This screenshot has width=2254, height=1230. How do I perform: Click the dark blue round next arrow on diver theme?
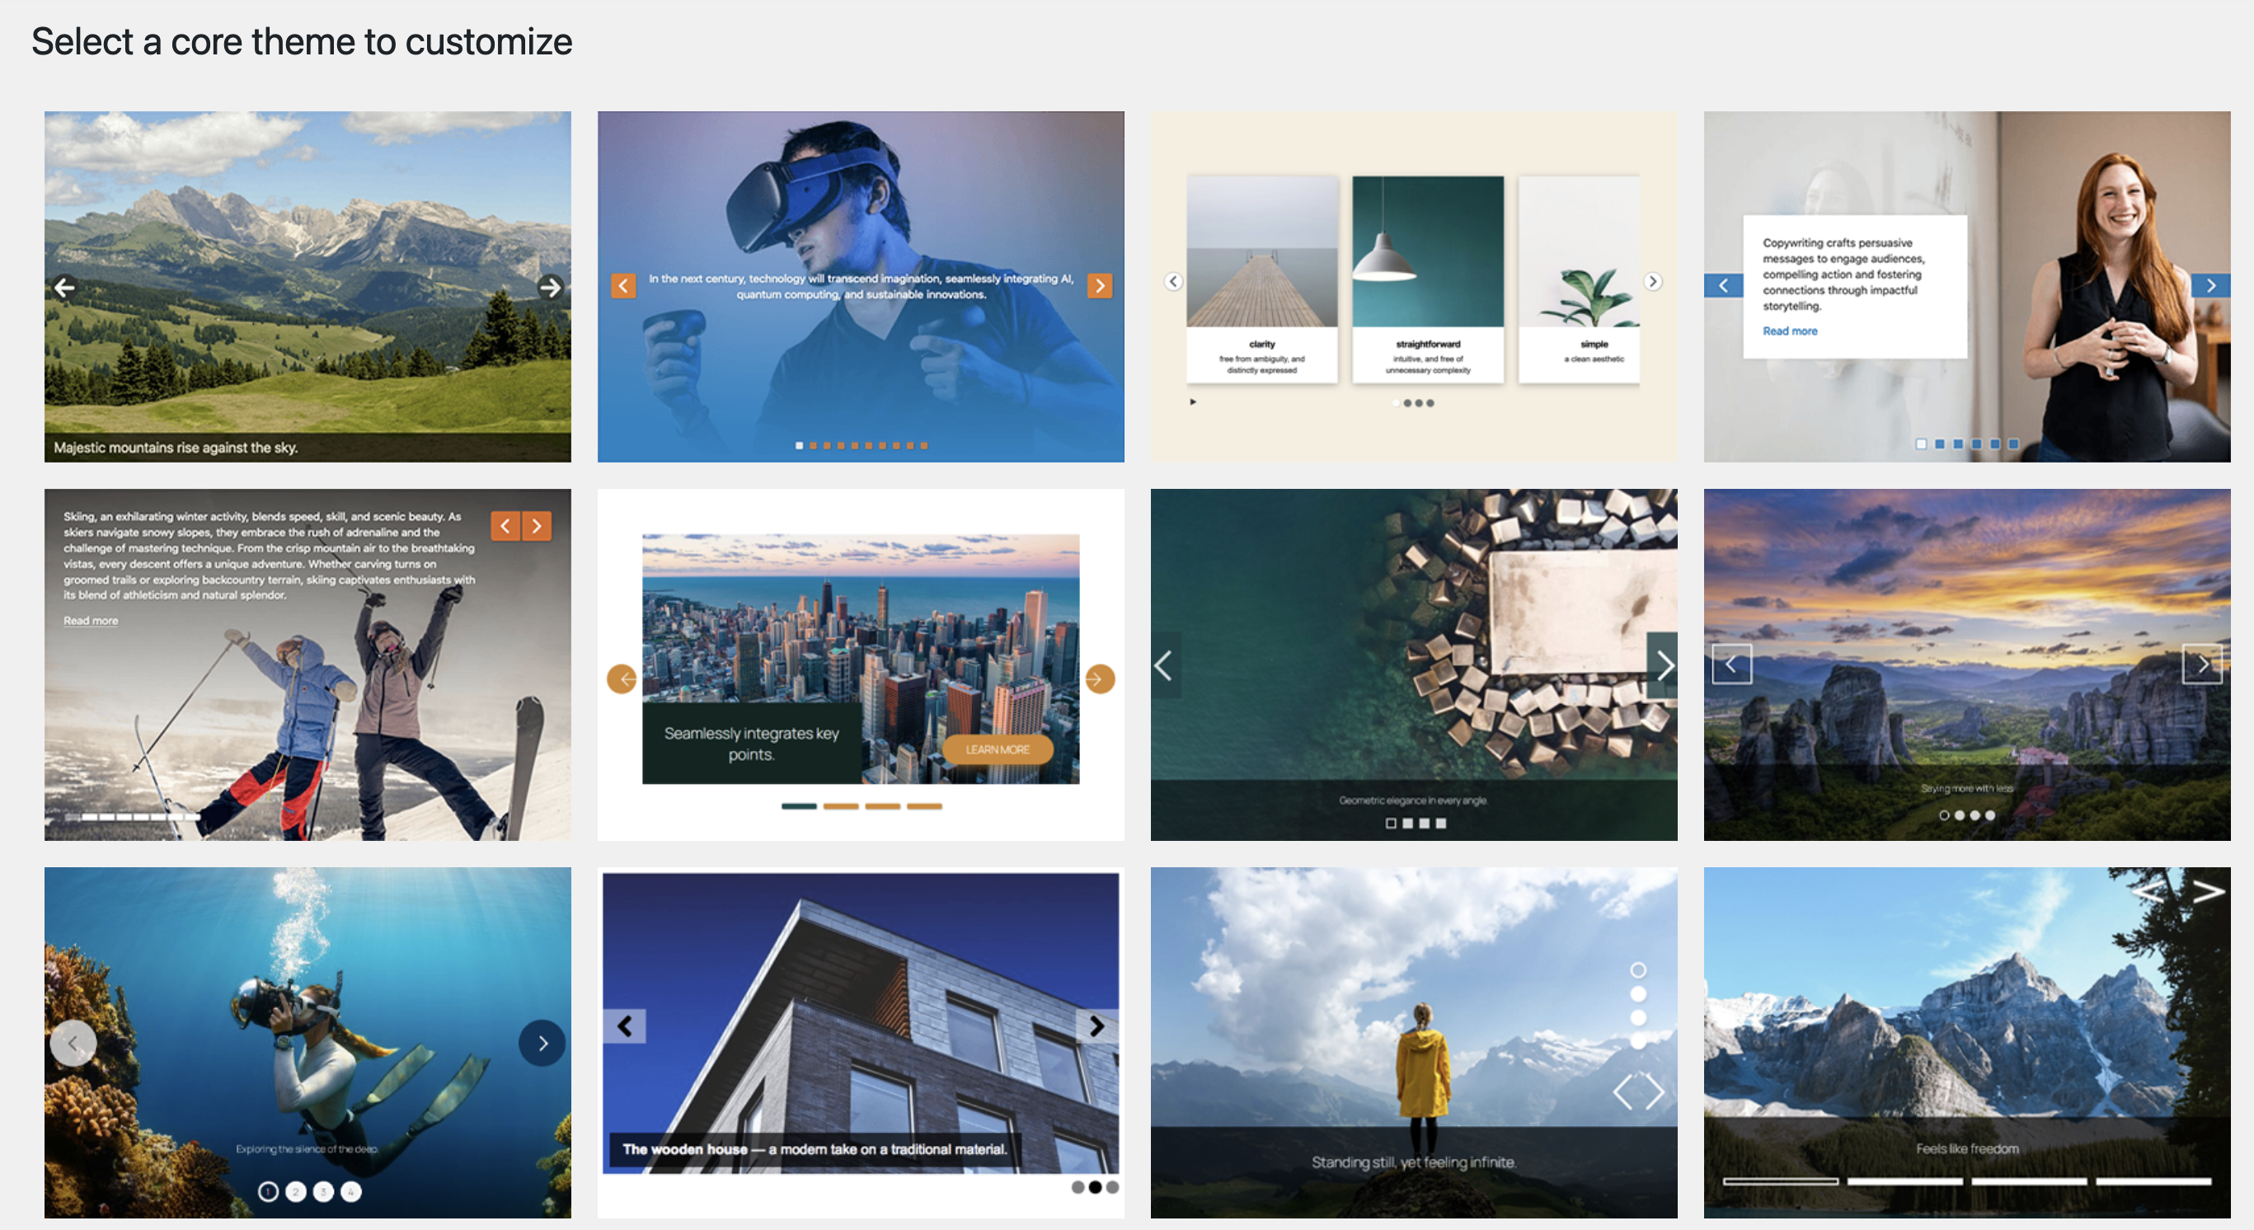[x=542, y=1043]
